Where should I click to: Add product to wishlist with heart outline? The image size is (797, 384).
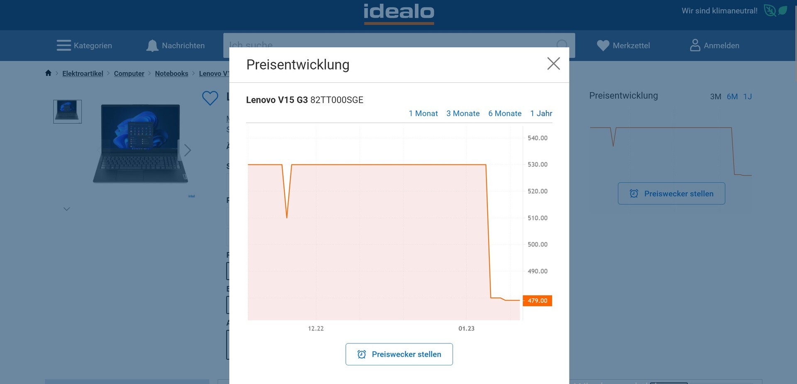(x=210, y=98)
